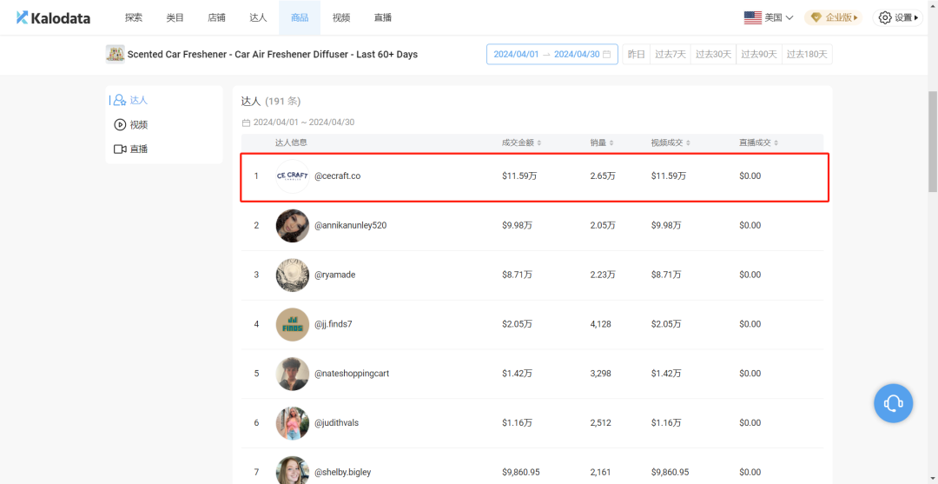Click the @annikanunley520 avatar
Viewport: 938px width, 484px height.
tap(293, 226)
